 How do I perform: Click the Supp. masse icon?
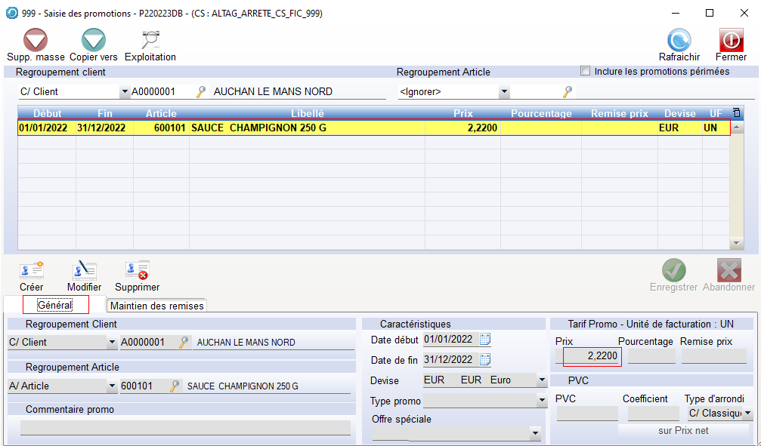tap(36, 41)
